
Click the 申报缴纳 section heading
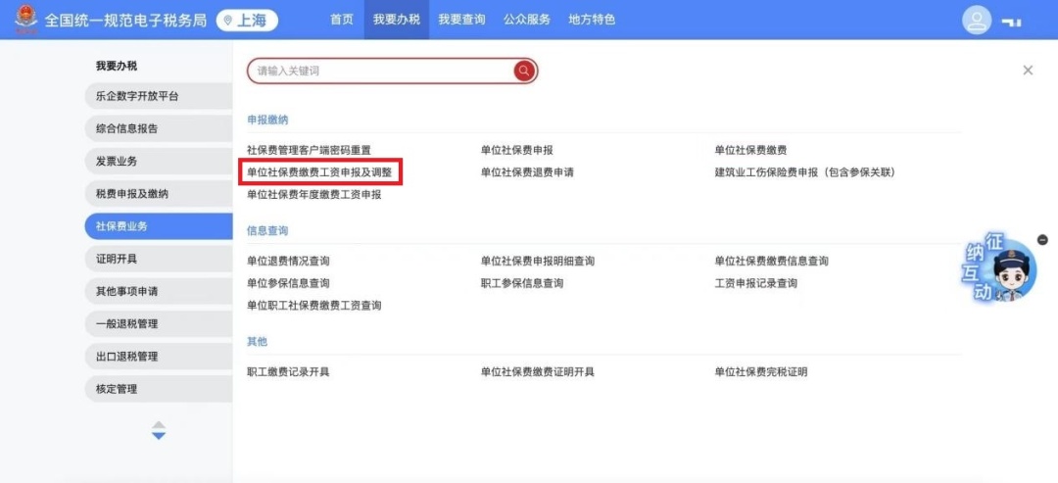tap(267, 120)
